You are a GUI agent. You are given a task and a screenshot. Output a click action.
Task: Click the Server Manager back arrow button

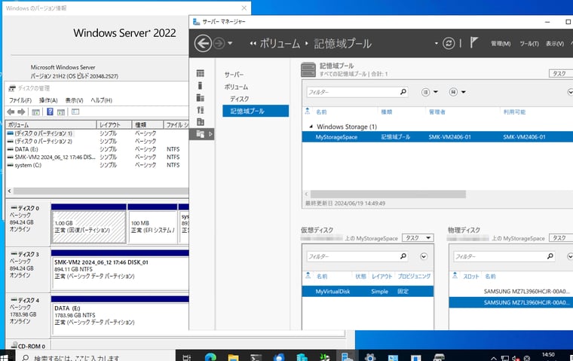coord(203,44)
